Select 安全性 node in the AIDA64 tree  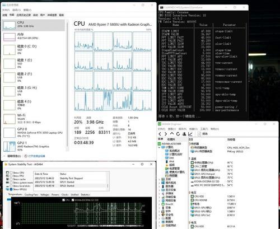pos(167,214)
